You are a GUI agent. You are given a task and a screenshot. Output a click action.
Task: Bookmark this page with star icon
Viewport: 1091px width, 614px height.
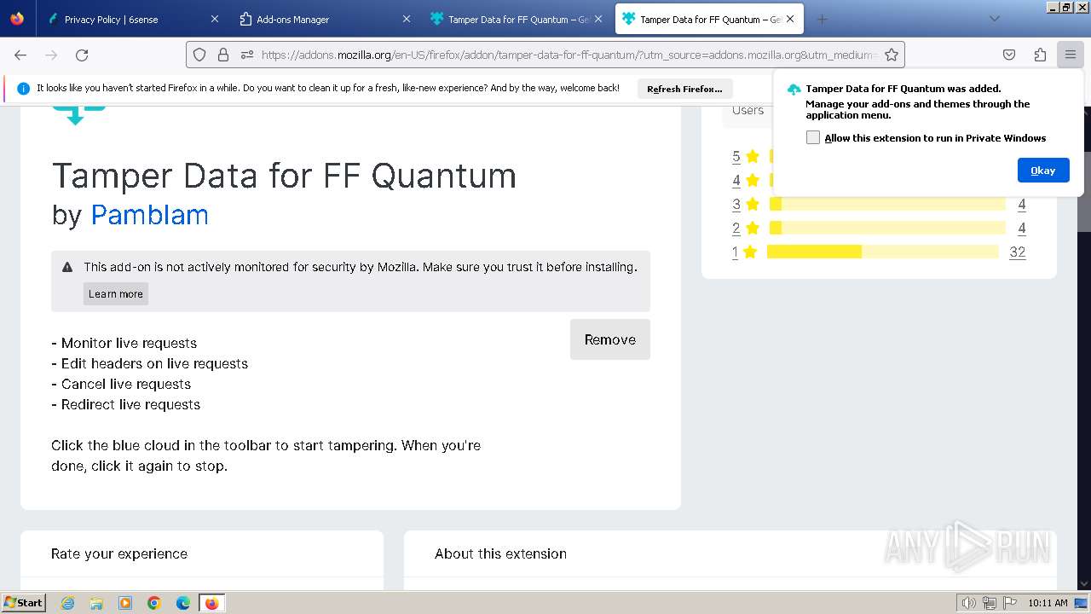point(892,55)
